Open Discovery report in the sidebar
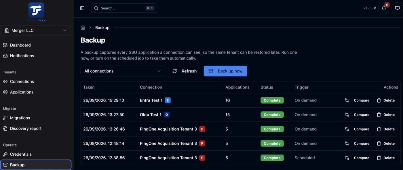 coord(36,129)
